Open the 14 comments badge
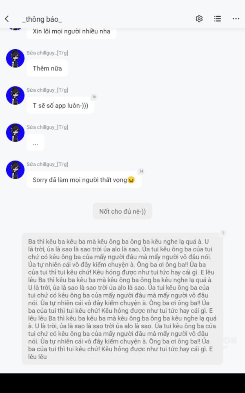 (141, 171)
